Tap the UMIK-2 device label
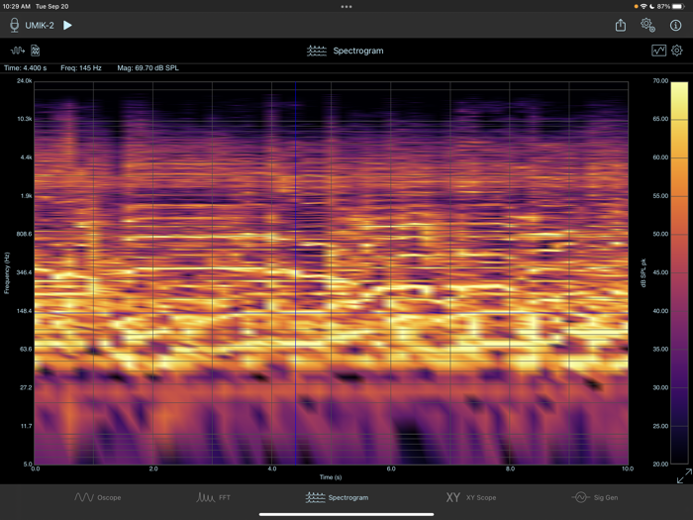The image size is (693, 520). pyautogui.click(x=40, y=25)
